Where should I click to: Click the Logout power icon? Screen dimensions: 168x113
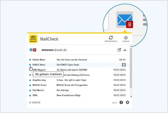tap(126, 38)
